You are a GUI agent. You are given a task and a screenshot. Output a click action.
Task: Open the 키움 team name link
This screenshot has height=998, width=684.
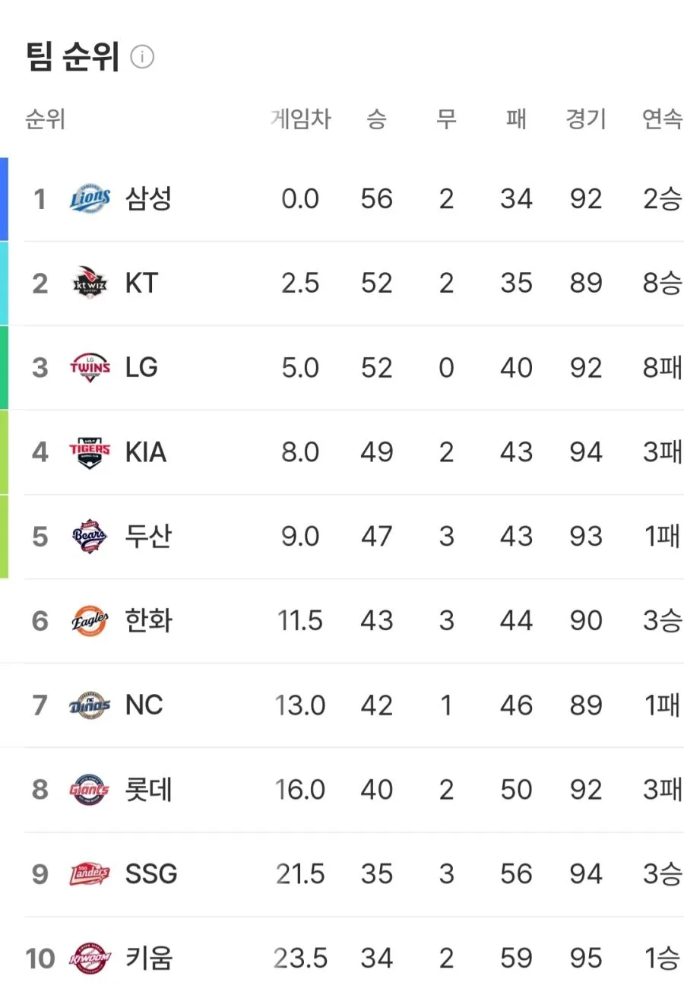pyautogui.click(x=149, y=958)
